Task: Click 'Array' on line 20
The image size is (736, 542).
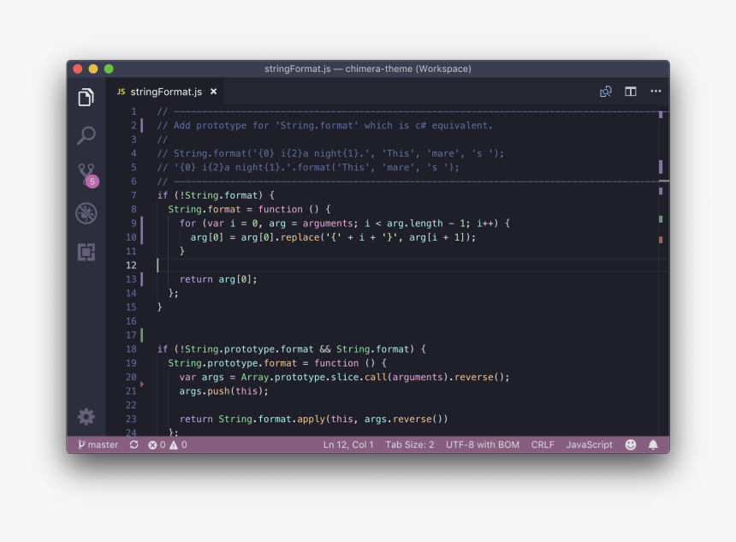Action: pyautogui.click(x=255, y=377)
